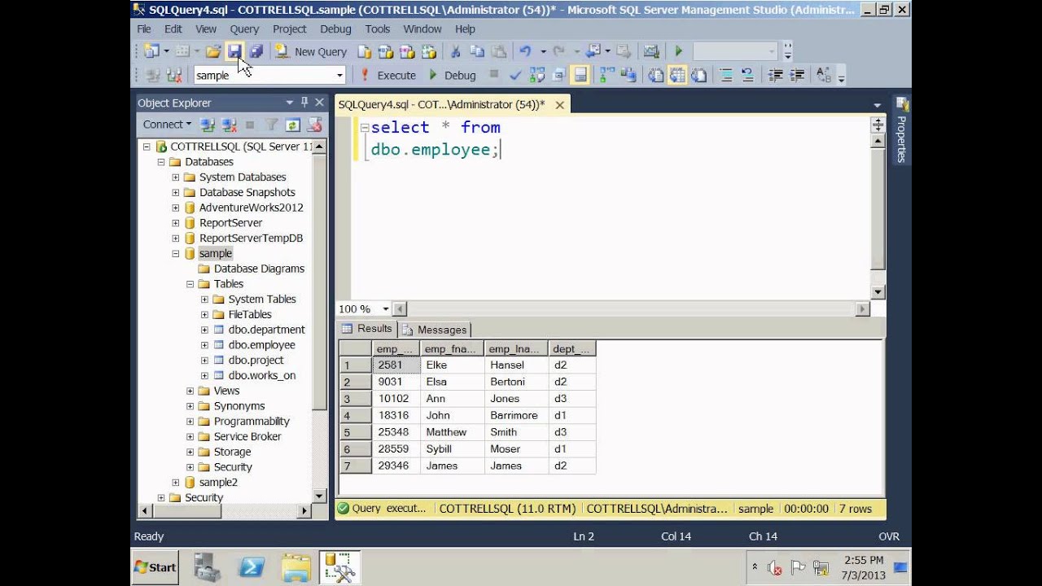Click Disconnect icon in Object Explorer
Viewport: 1042px width, 586px height.
point(230,125)
